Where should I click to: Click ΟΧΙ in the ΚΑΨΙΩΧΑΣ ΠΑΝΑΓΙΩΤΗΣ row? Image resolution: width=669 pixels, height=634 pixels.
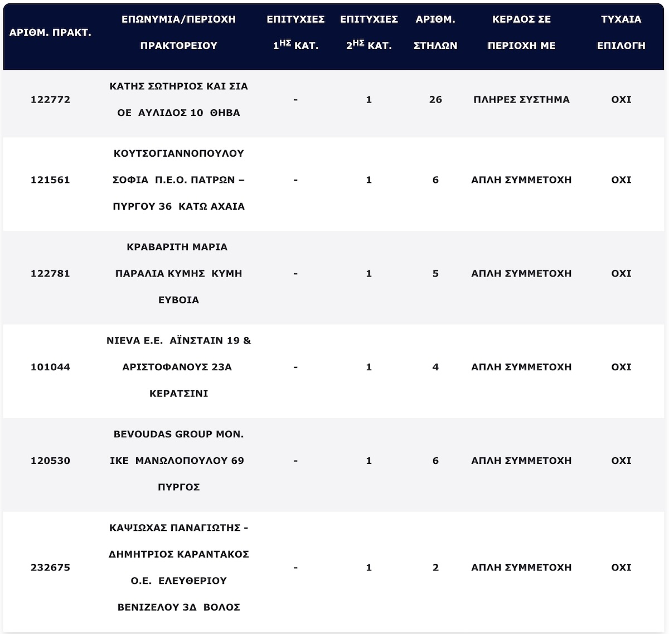pyautogui.click(x=621, y=568)
